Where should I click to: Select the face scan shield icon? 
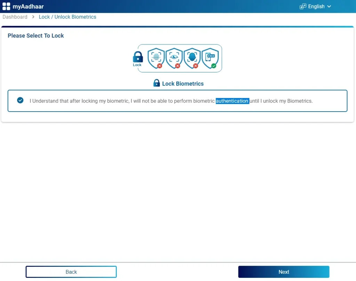(192, 58)
